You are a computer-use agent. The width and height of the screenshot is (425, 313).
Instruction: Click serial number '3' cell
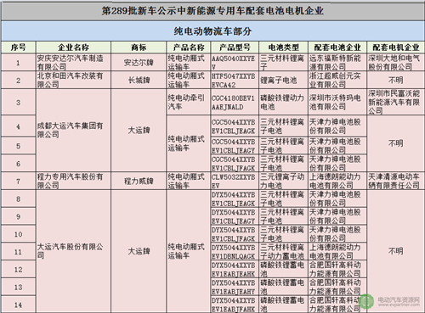point(19,102)
